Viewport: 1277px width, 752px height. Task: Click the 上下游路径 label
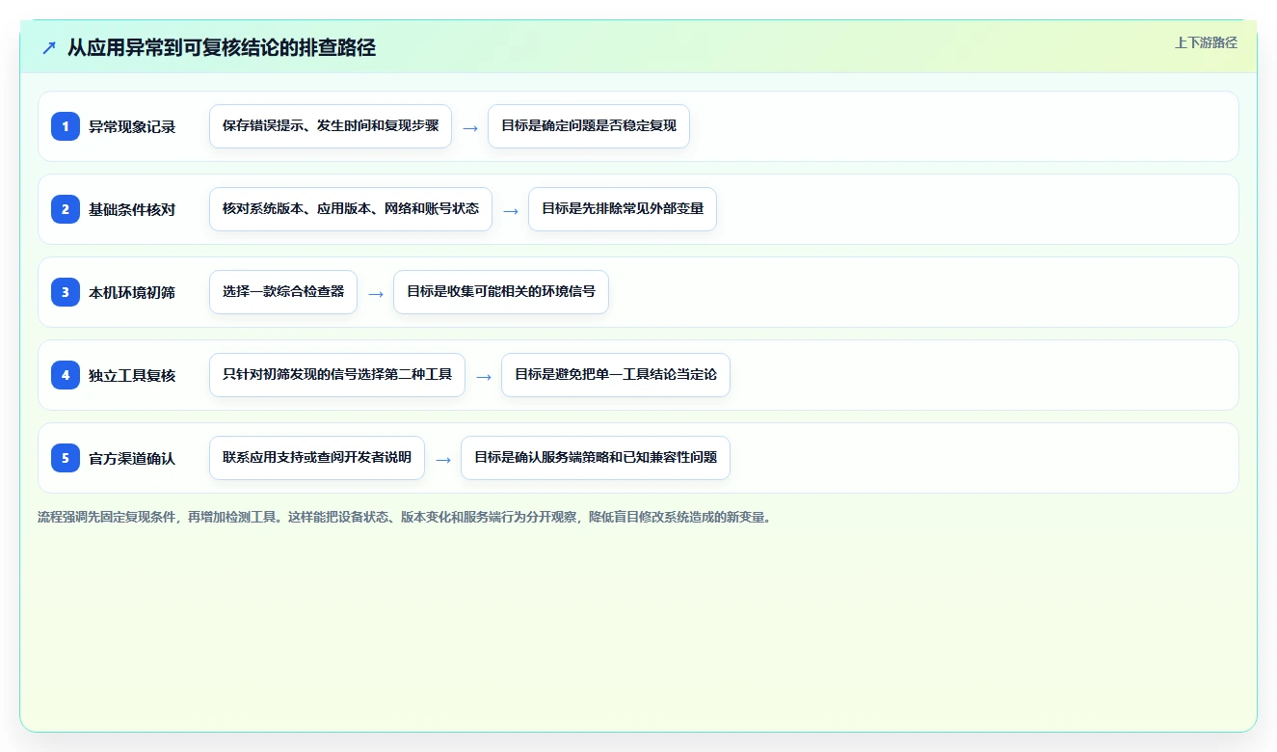click(1206, 42)
